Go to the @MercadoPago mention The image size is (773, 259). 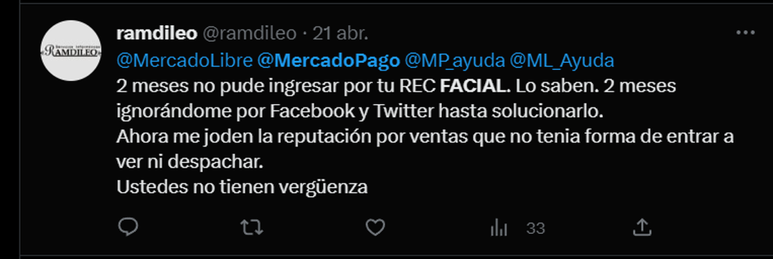point(327,60)
